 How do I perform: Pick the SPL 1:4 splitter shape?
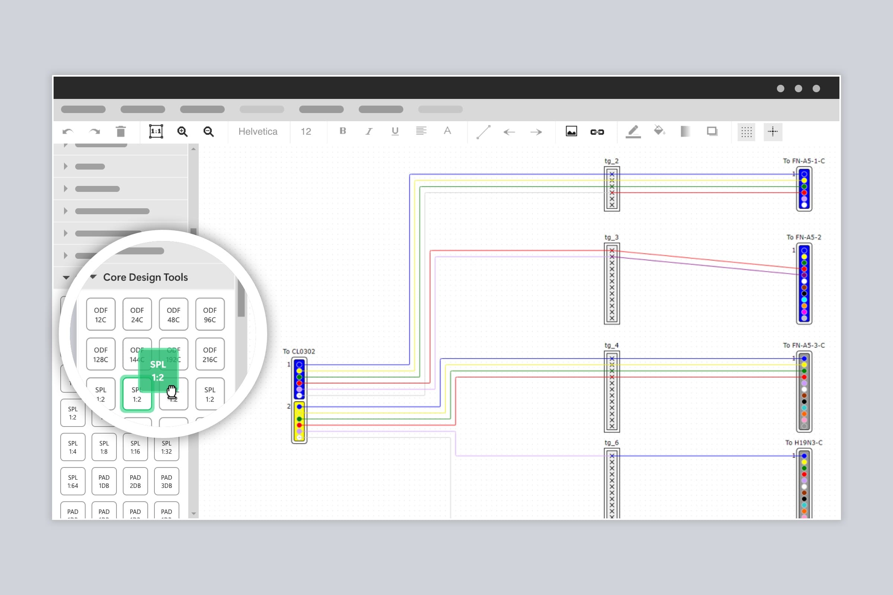pyautogui.click(x=73, y=447)
